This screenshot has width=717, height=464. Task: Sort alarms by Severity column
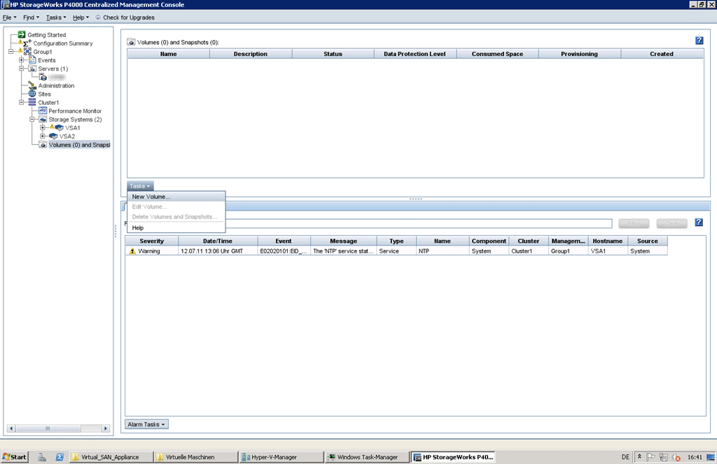point(152,241)
